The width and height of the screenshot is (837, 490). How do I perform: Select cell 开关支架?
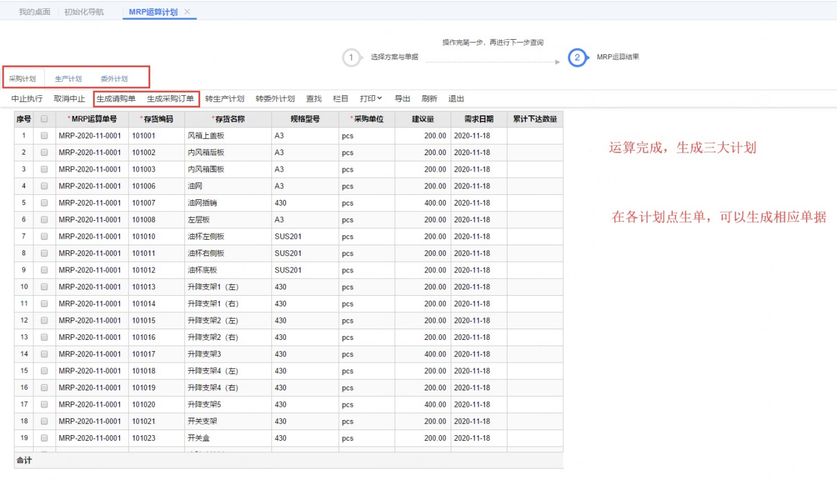[228, 421]
